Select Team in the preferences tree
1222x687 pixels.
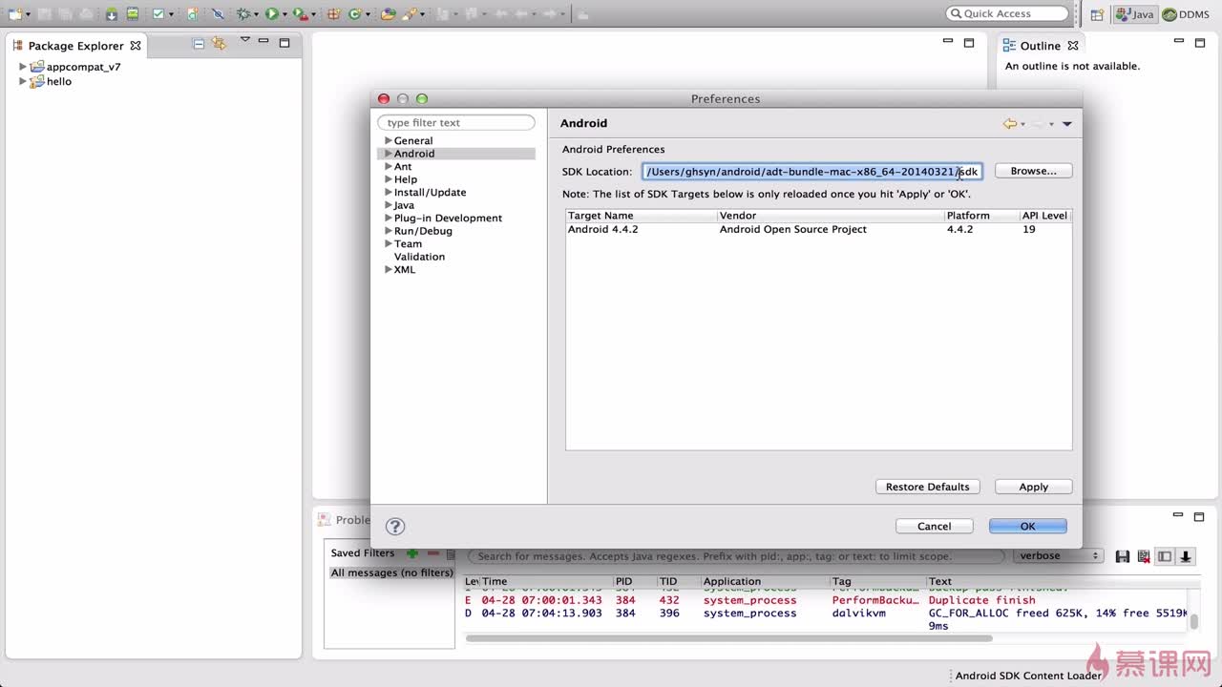point(408,243)
